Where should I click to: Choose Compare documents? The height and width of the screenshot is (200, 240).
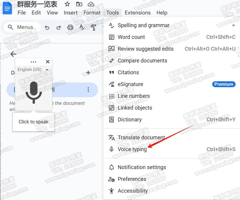(x=172, y=61)
